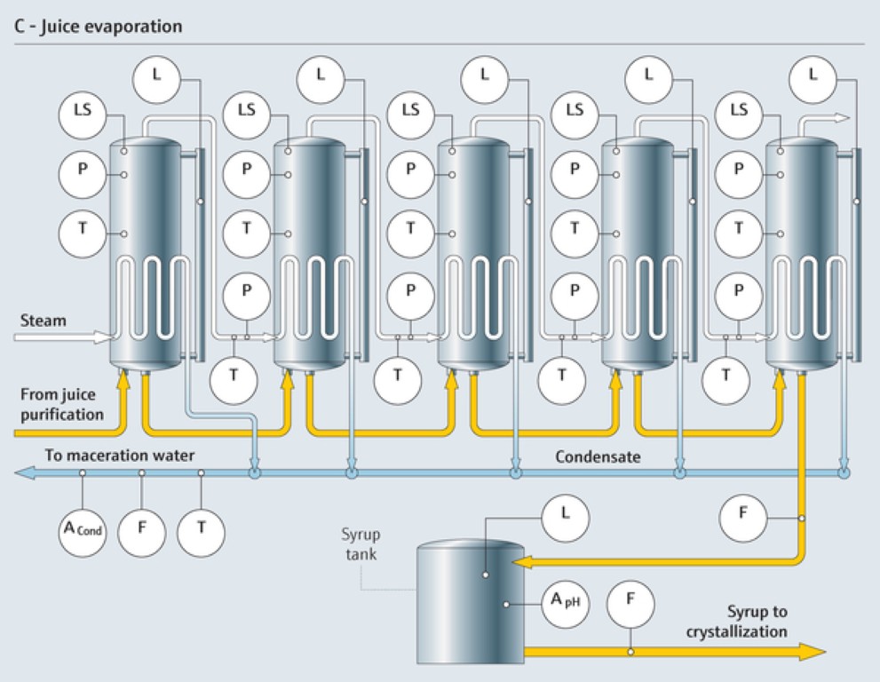Select the From juice purification label

[x=62, y=404]
